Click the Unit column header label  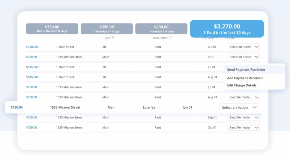107,38
